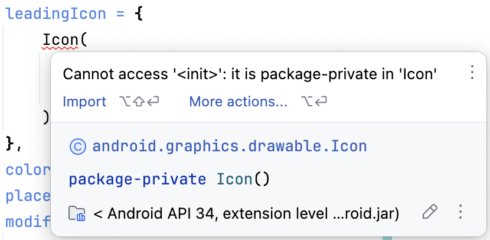Open More actions… quick-fix list

click(238, 102)
